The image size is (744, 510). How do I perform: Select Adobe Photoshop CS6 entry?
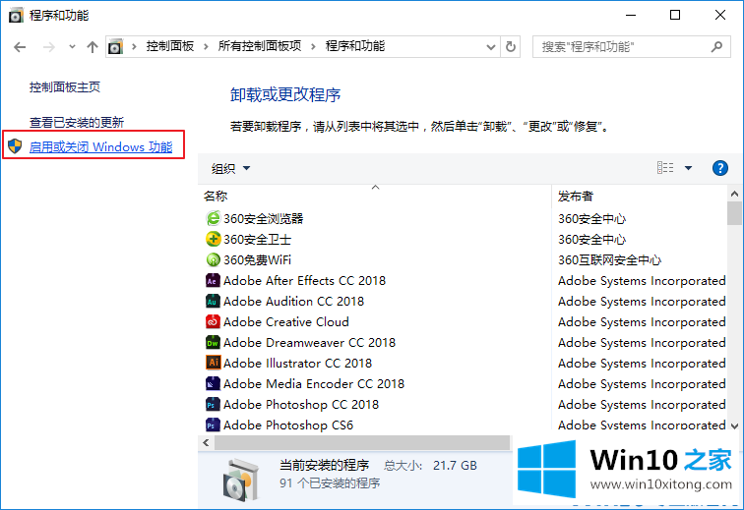click(288, 425)
